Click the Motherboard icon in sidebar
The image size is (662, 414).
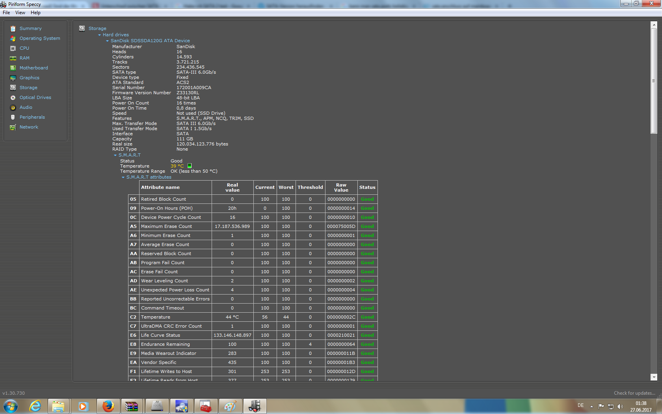13,68
